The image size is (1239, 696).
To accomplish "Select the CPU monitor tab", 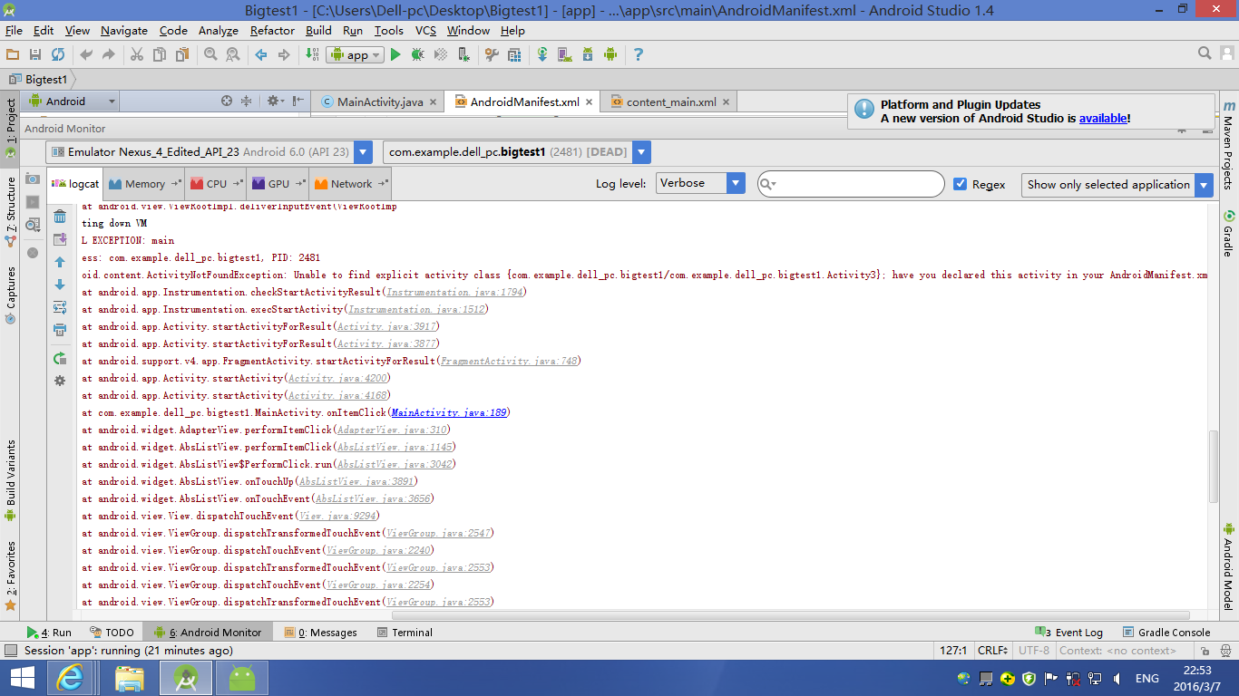I will (x=216, y=184).
